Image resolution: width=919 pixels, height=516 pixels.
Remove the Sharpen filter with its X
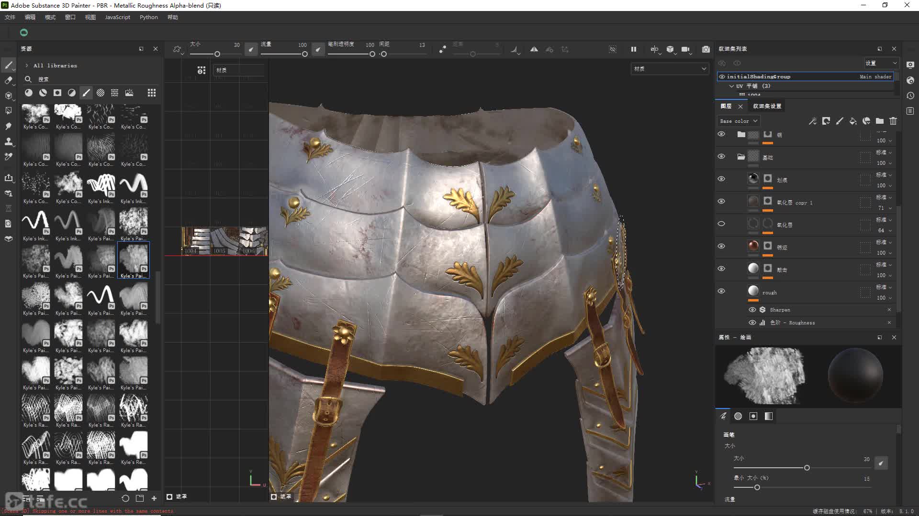pyautogui.click(x=889, y=310)
